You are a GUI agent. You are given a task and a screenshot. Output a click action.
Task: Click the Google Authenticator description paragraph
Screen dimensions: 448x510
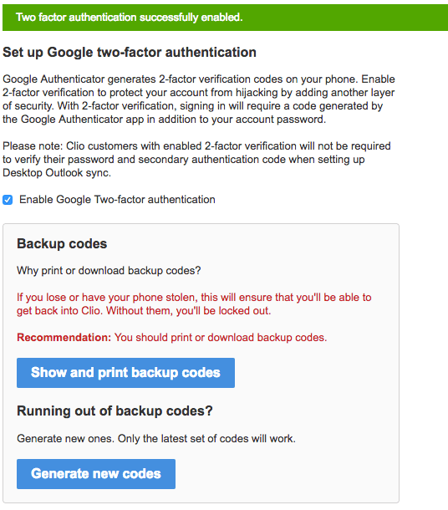pyautogui.click(x=199, y=99)
